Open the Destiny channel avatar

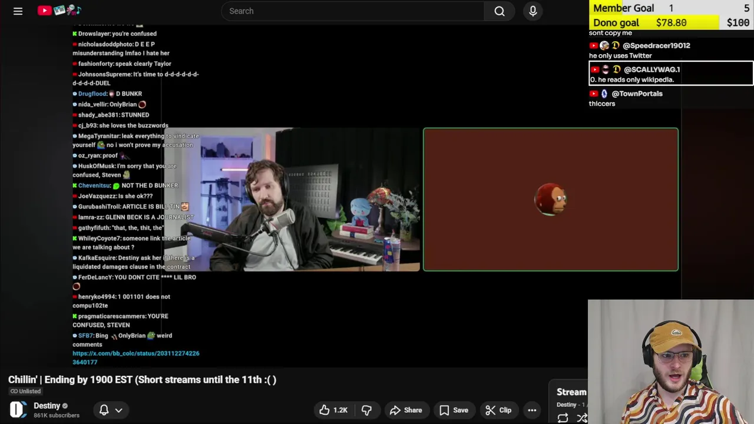[x=18, y=410]
